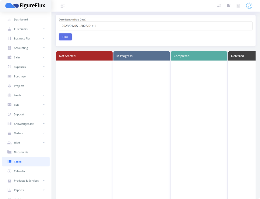Viewport: 260px width, 199px height.
Task: Click the Dashboard chart icon
Action: (x=9, y=20)
